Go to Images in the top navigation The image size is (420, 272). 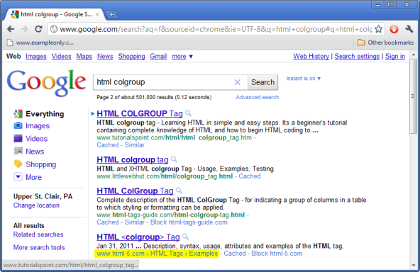pos(36,57)
